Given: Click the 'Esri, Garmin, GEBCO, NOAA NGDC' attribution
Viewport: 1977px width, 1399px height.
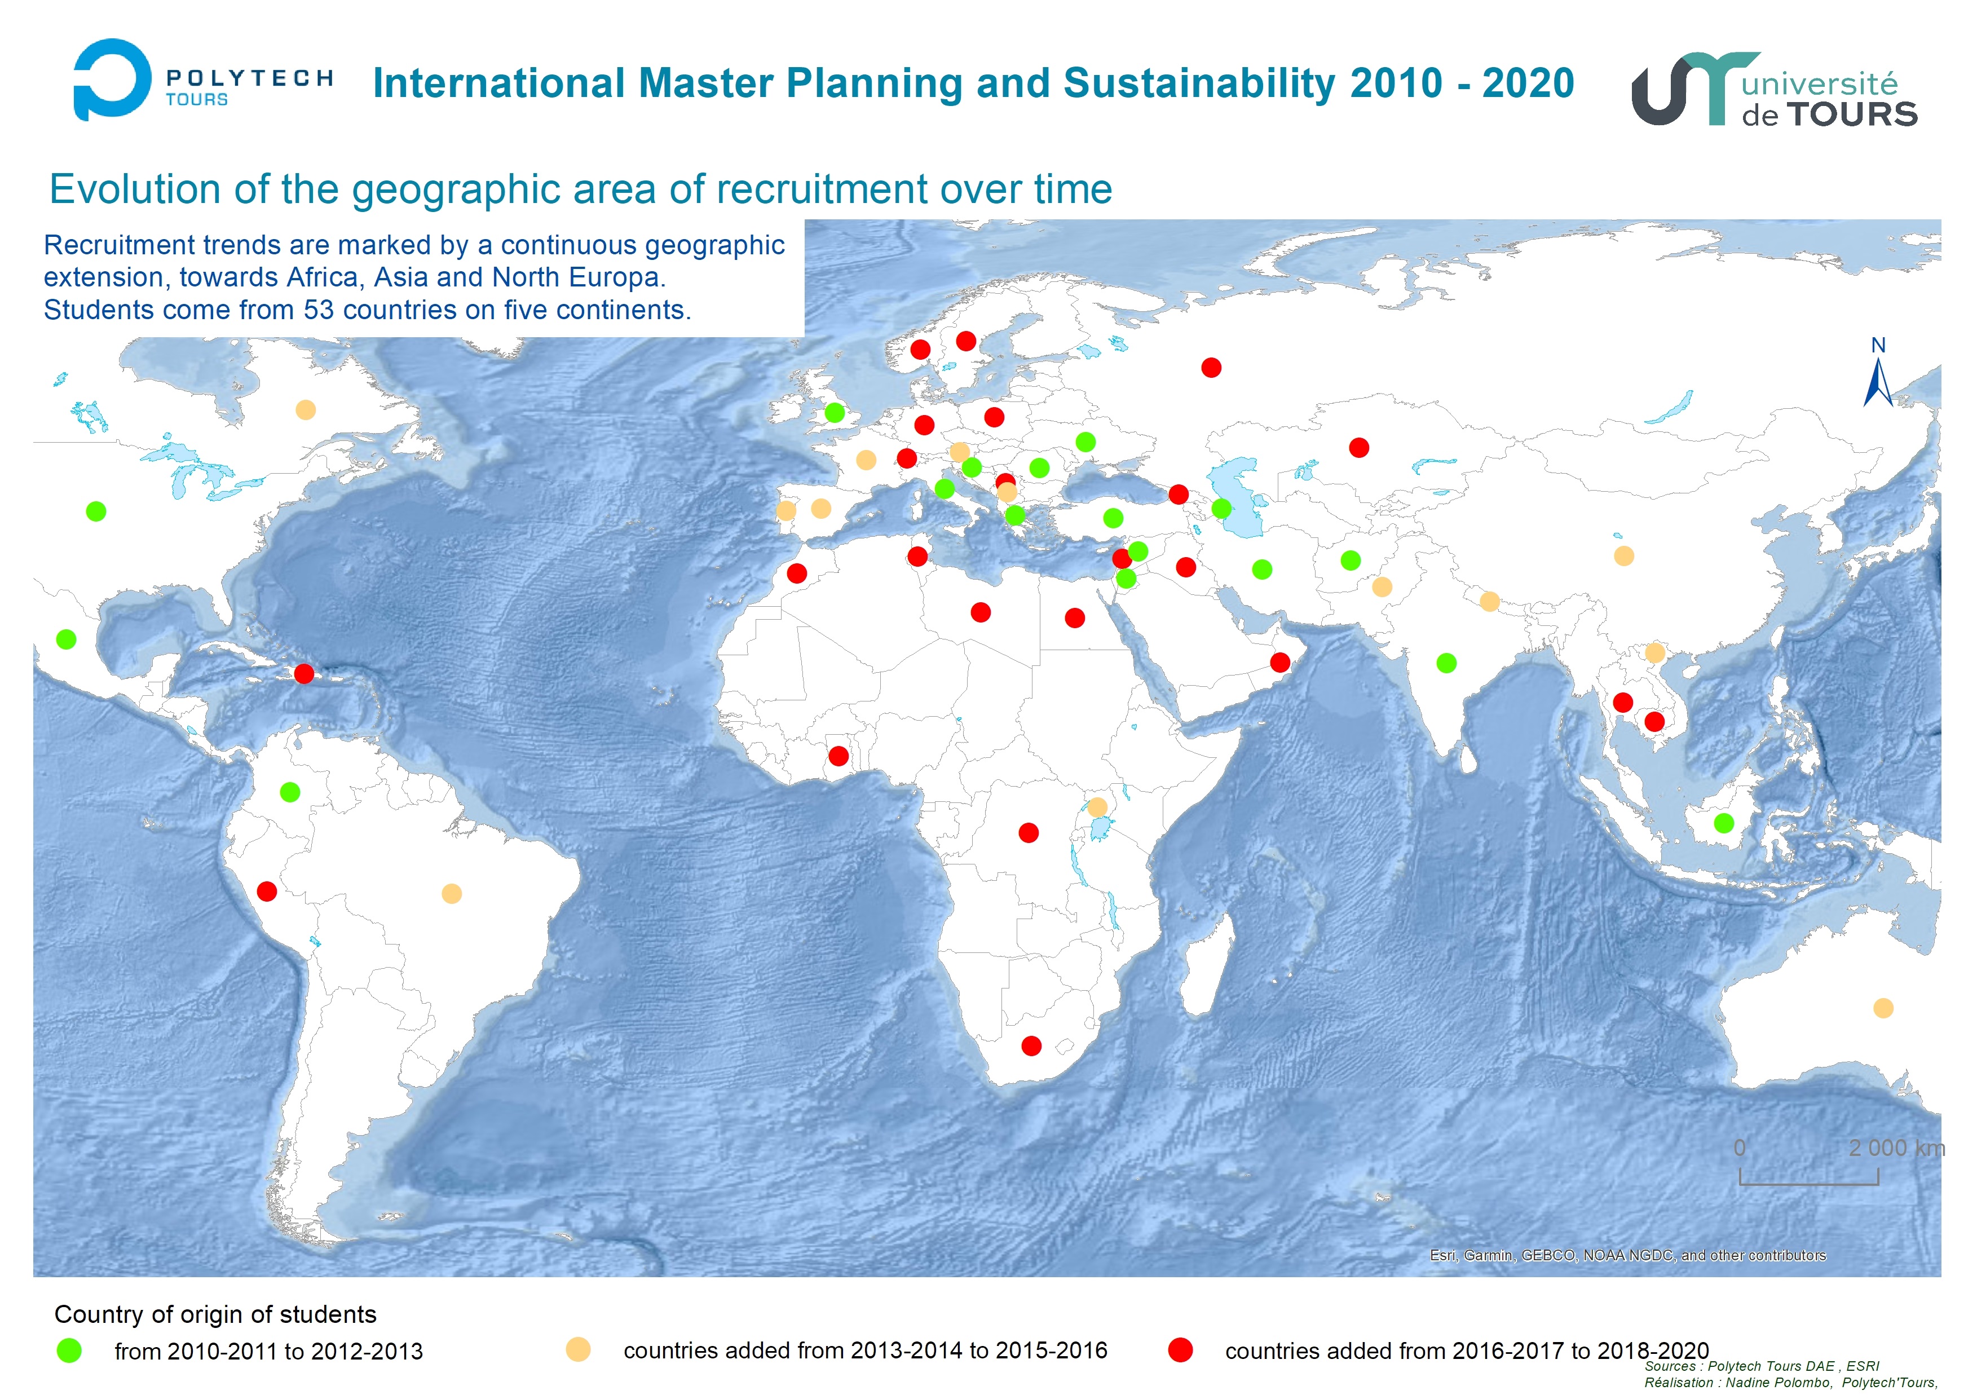Looking at the screenshot, I should pos(1628,1255).
